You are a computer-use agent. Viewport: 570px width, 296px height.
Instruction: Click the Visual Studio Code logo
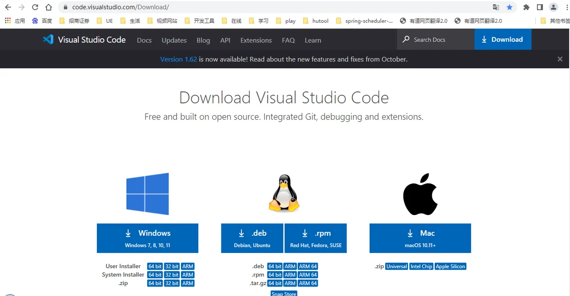(x=85, y=40)
